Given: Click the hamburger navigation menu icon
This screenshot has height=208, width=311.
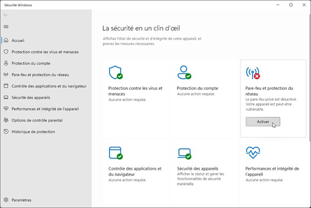Looking at the screenshot, I should tap(6, 27).
